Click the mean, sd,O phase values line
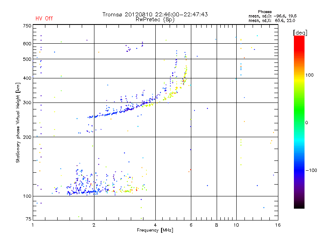 [272, 16]
